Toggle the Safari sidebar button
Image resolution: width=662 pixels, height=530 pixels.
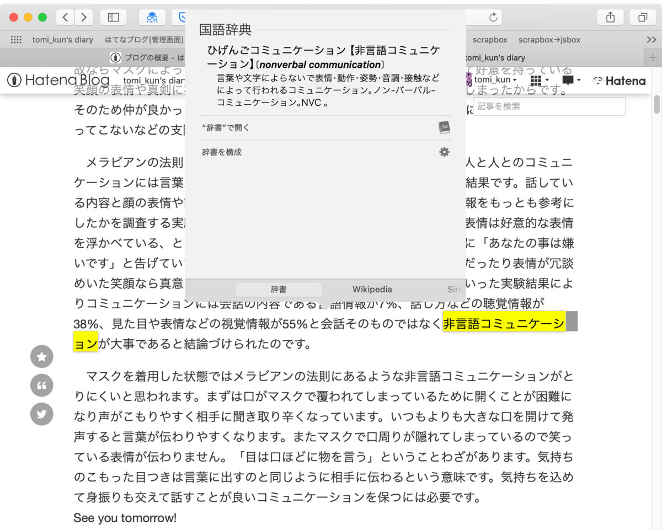pyautogui.click(x=113, y=17)
